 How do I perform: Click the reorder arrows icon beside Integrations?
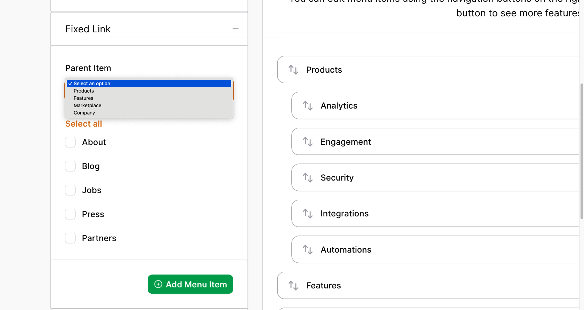tap(308, 213)
